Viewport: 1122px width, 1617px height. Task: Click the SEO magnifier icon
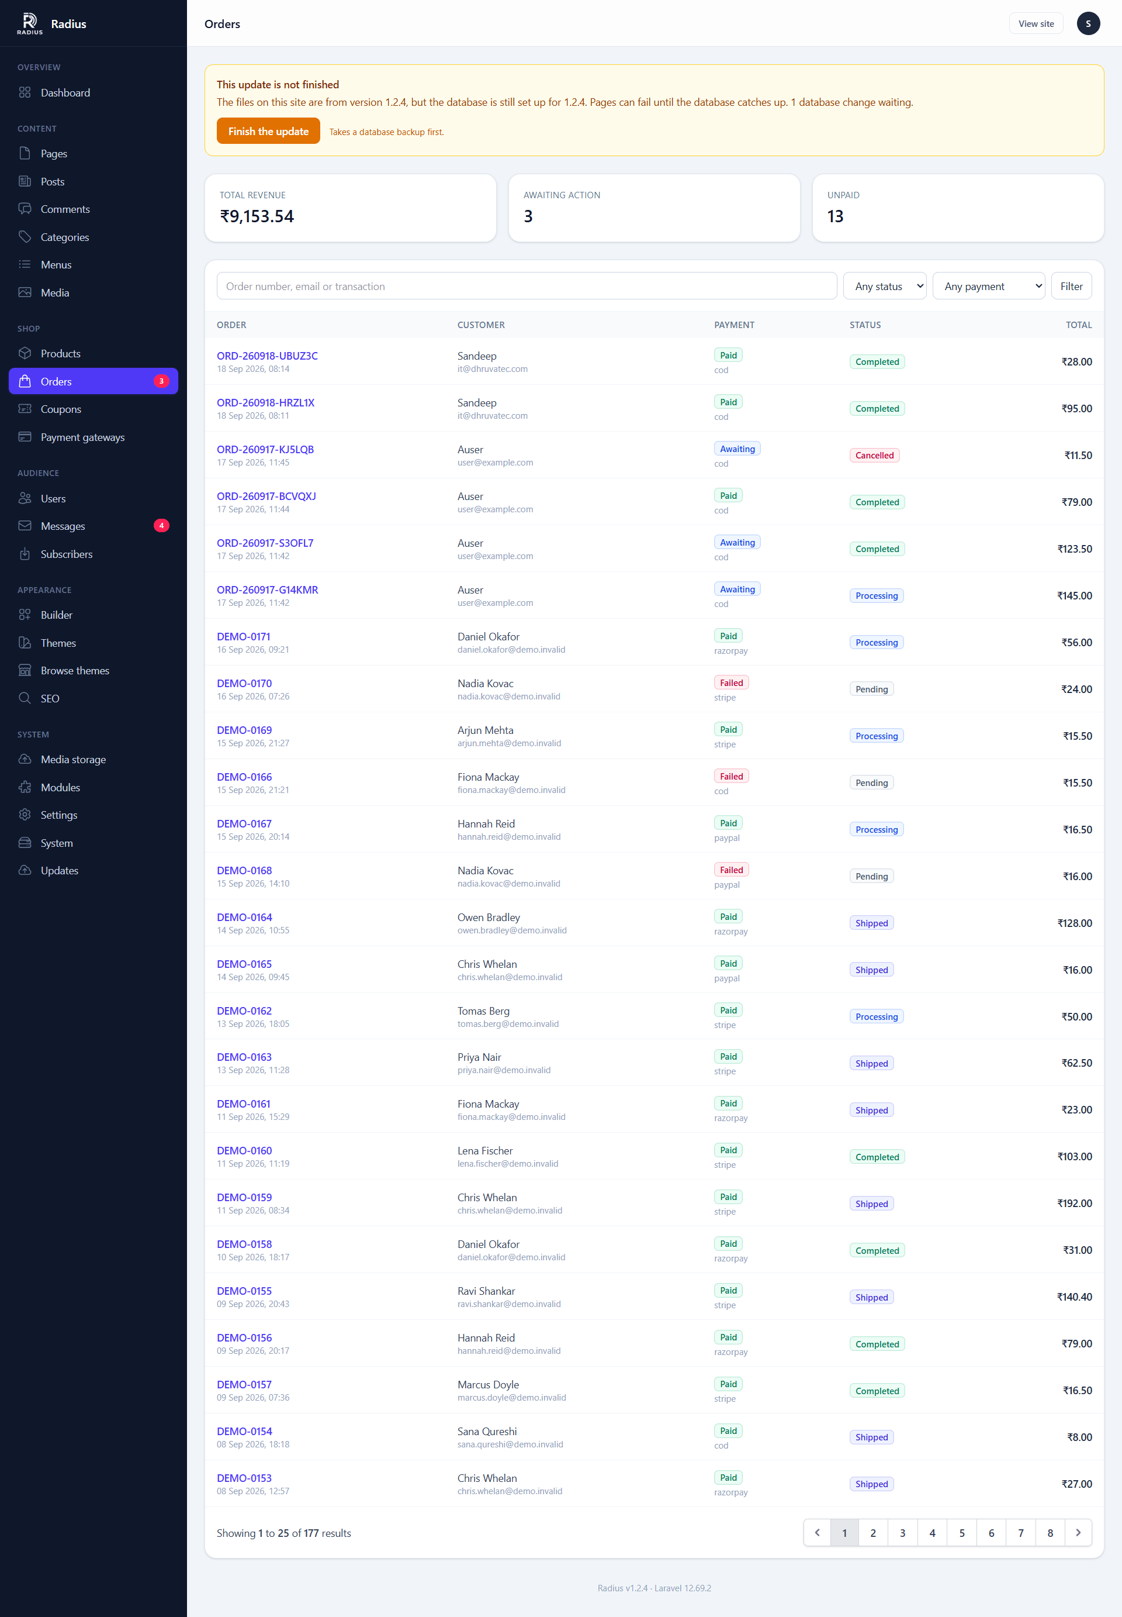pyautogui.click(x=25, y=698)
